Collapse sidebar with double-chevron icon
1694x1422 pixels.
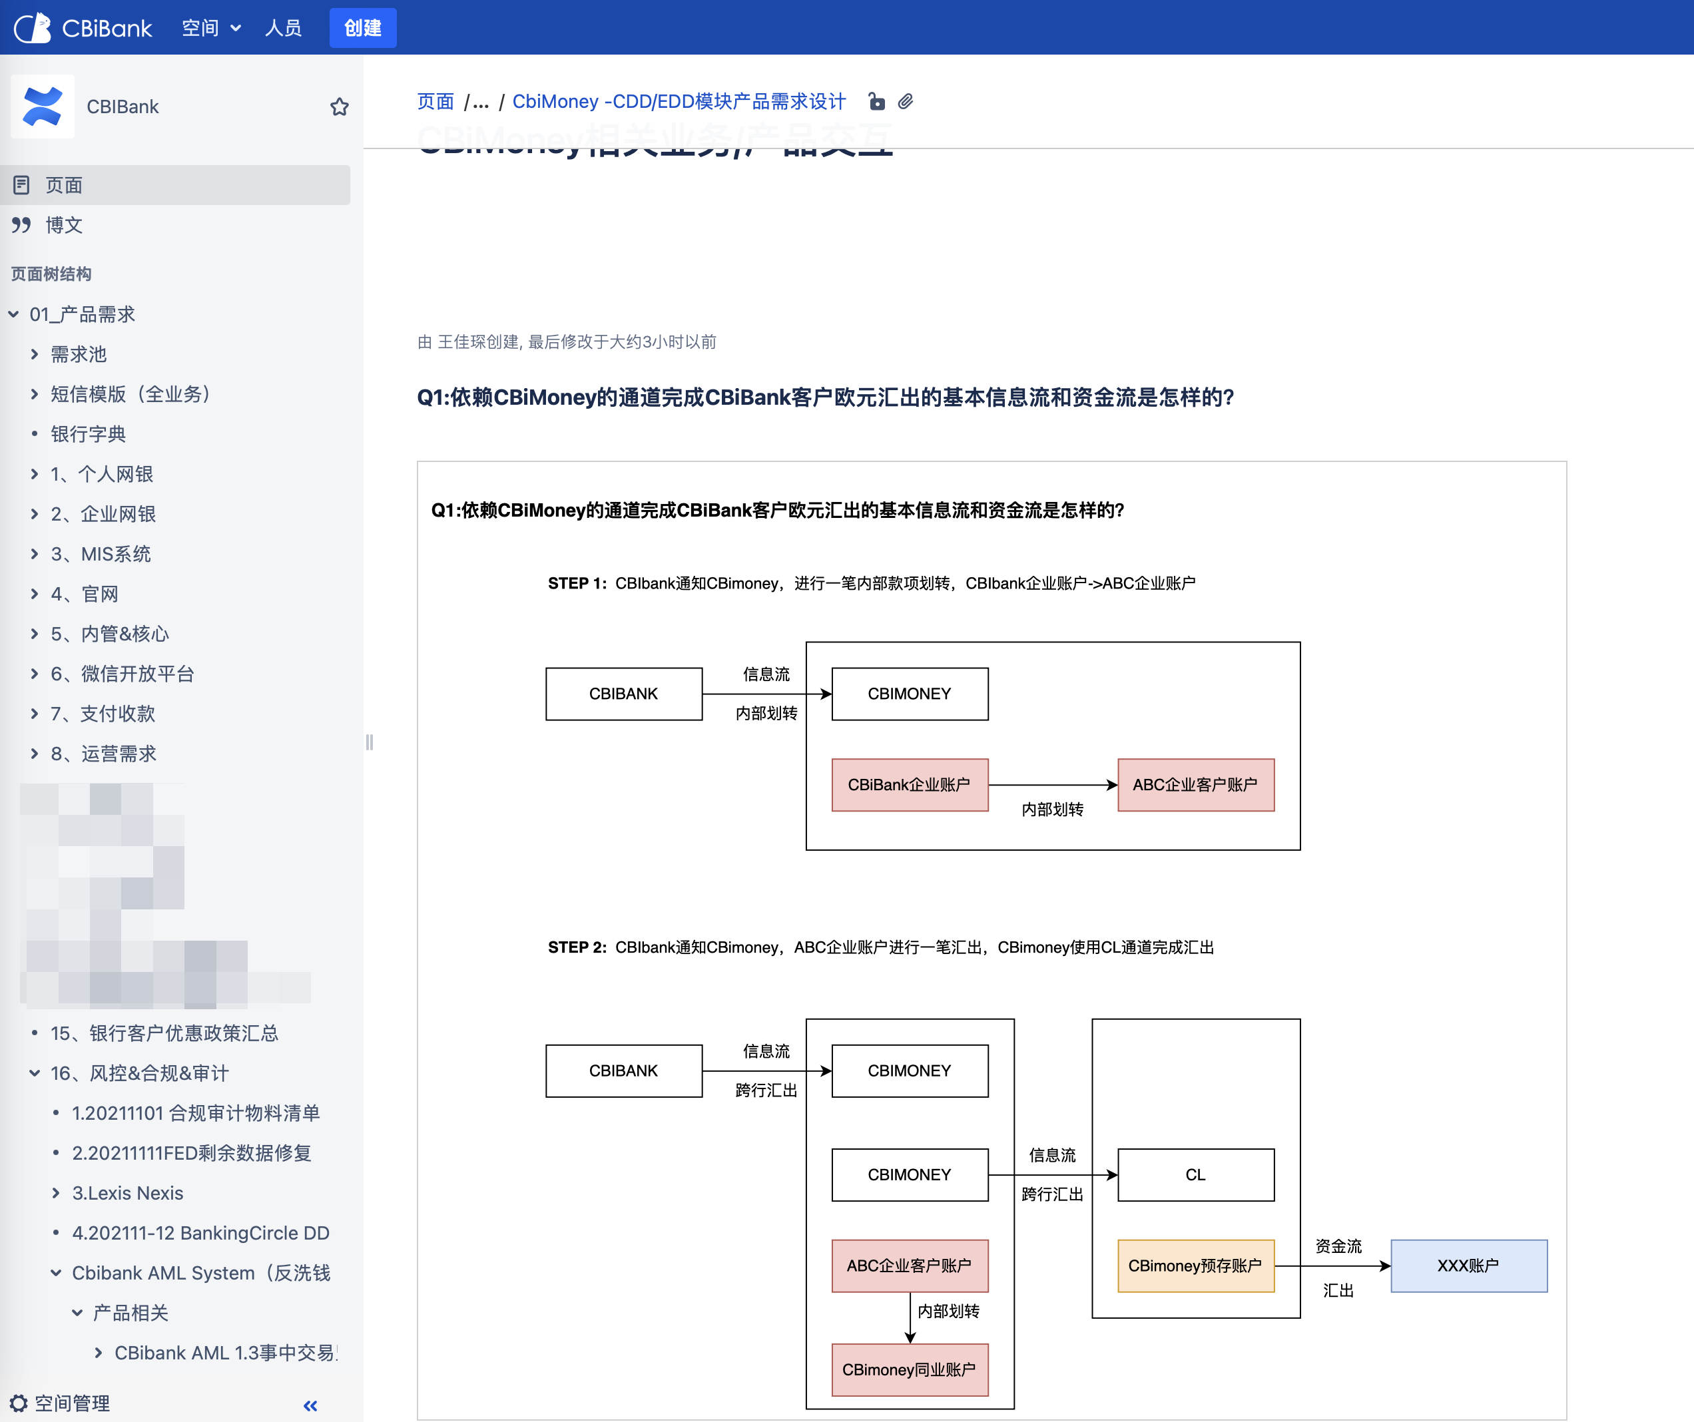tap(310, 1405)
